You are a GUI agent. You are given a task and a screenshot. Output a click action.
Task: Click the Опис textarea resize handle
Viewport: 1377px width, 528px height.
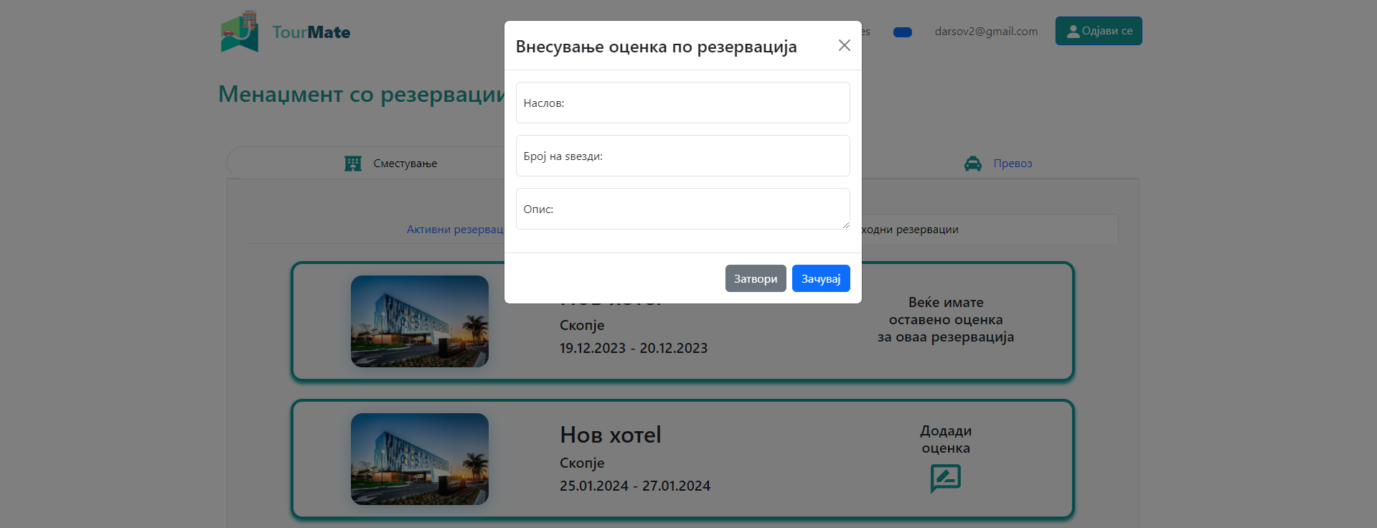point(845,225)
